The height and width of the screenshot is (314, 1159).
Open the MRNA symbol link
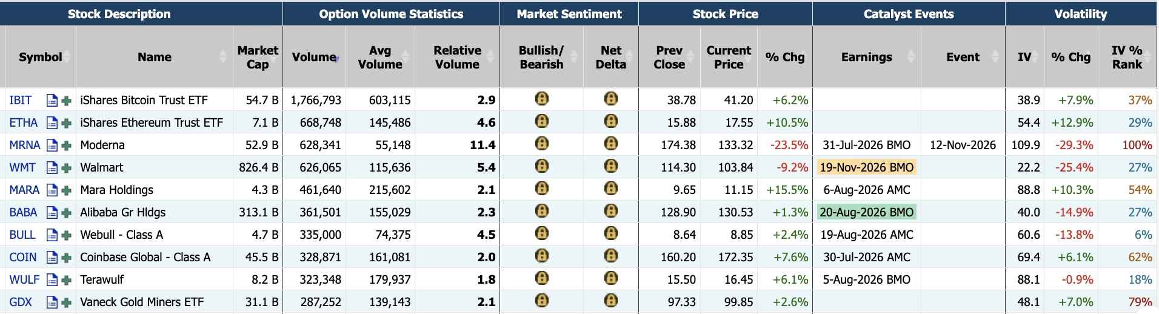tap(25, 145)
